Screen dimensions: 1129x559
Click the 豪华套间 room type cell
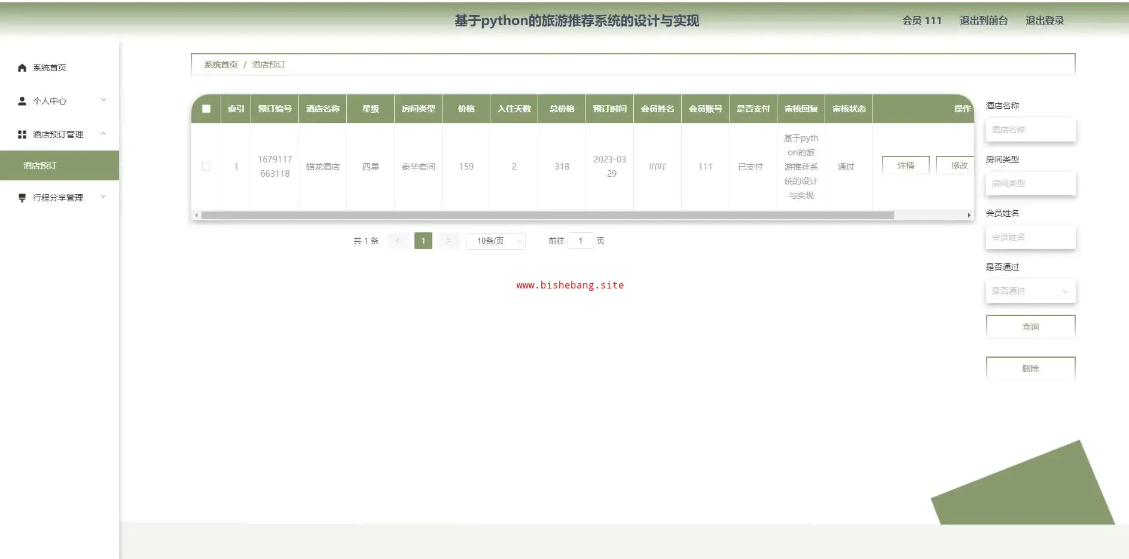(x=418, y=167)
